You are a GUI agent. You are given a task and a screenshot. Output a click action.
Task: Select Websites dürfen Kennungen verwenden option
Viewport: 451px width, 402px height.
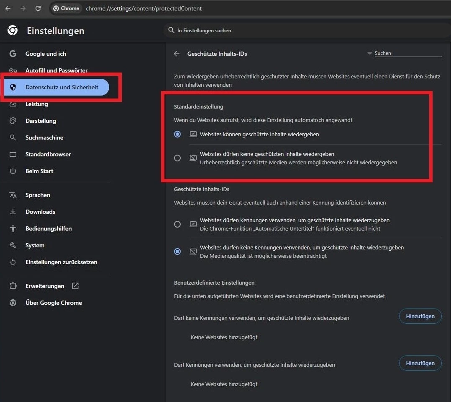pos(177,224)
